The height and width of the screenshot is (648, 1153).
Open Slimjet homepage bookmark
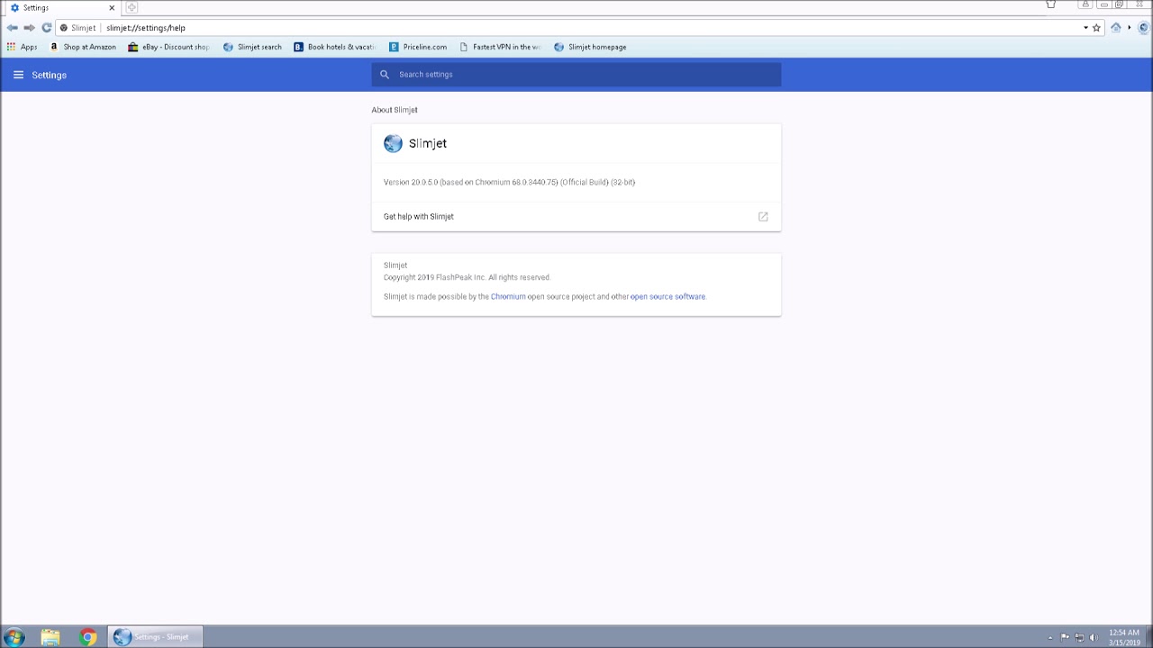pyautogui.click(x=590, y=47)
